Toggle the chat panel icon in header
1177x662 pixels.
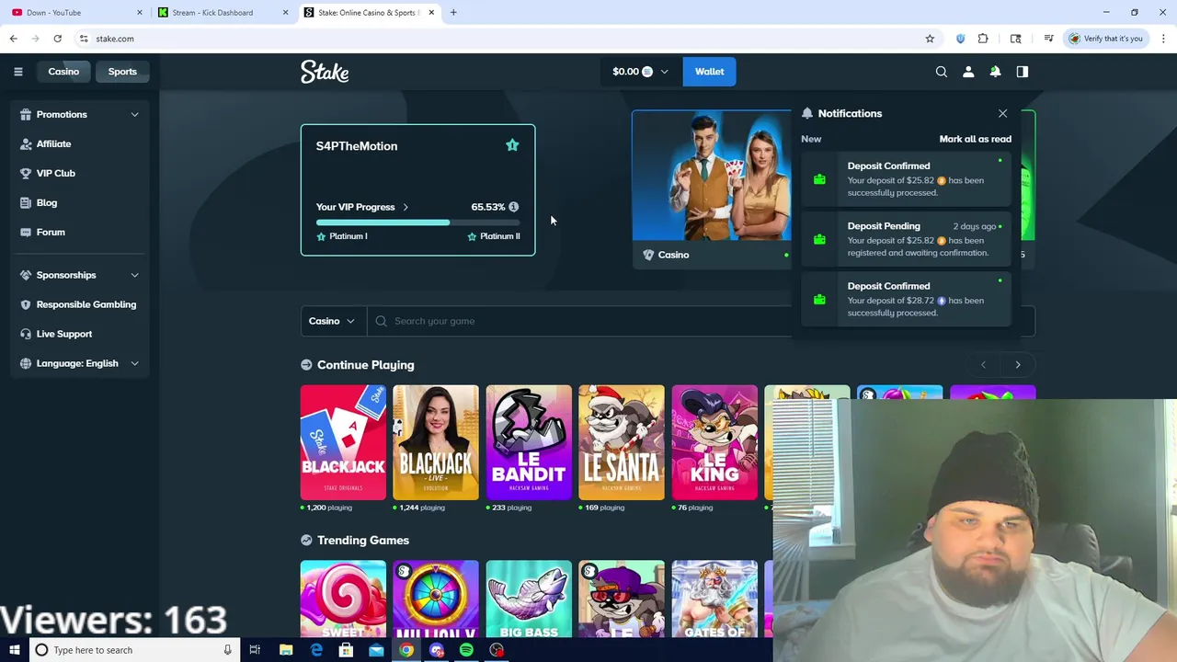(1022, 72)
